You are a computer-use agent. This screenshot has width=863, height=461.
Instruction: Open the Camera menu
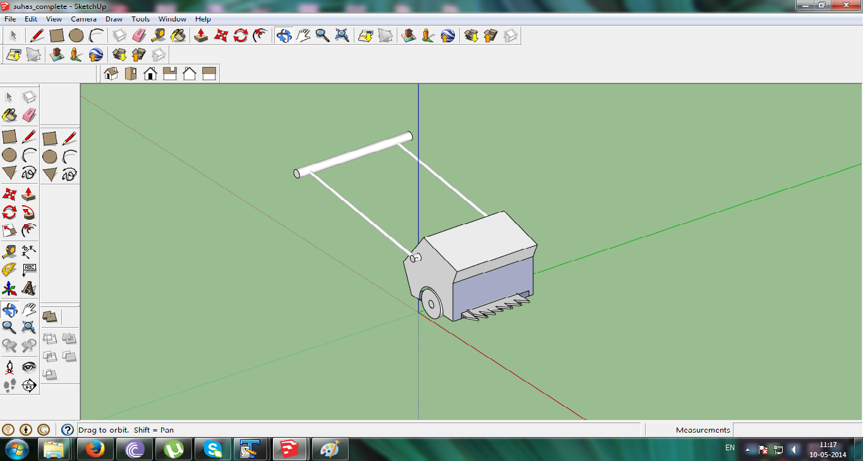point(83,19)
